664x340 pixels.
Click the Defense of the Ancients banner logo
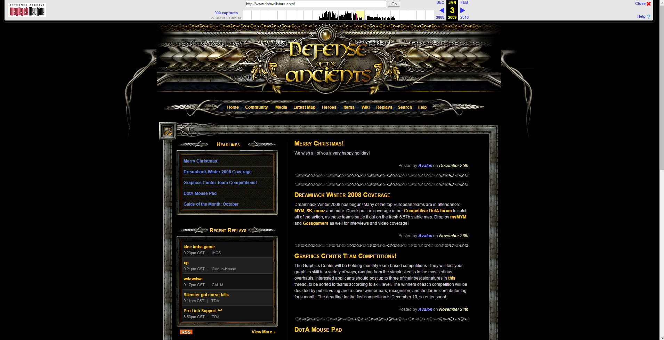coord(329,59)
